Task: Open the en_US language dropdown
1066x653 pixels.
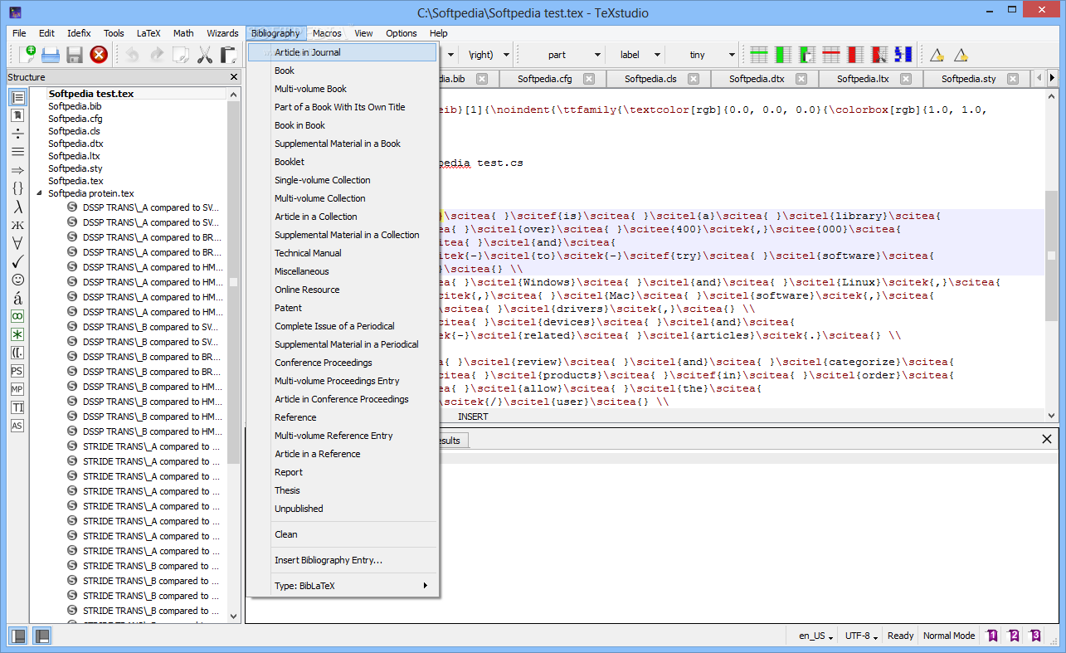Action: pos(815,636)
